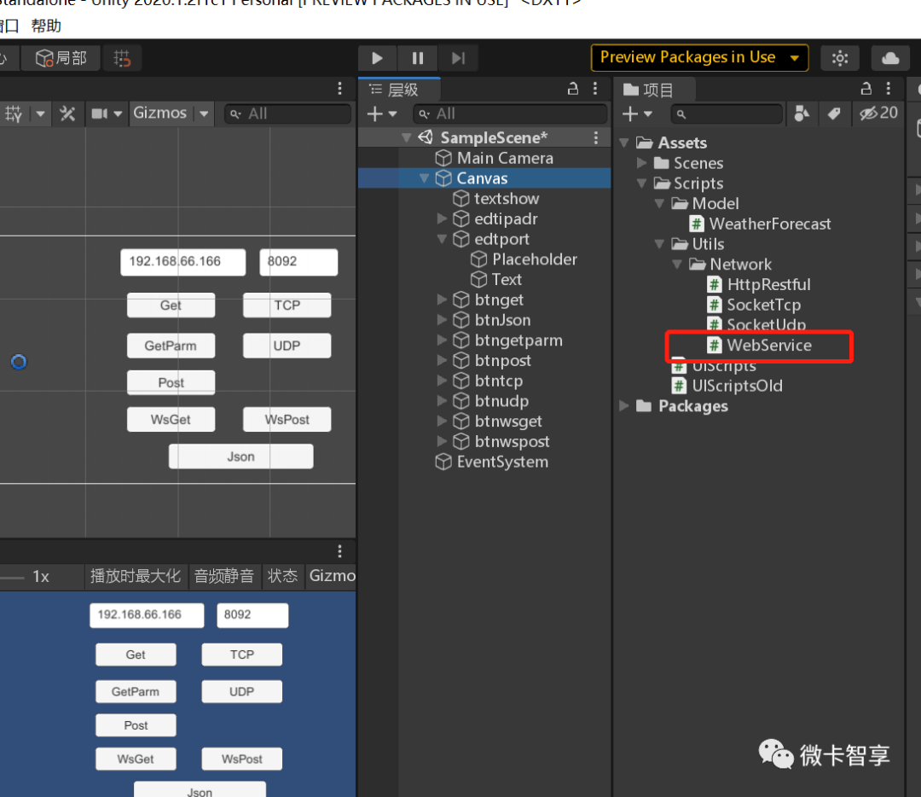The image size is (921, 797).
Task: Start Play mode with the play button
Action: click(378, 58)
